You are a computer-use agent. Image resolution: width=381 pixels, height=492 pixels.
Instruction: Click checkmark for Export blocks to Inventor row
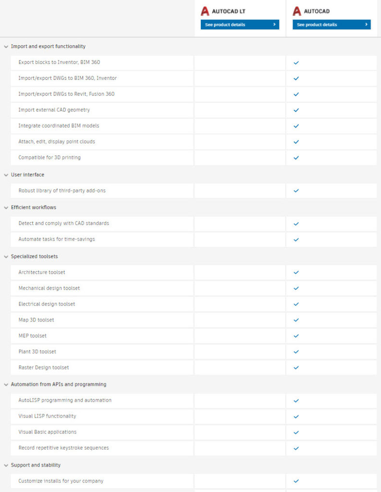coord(296,63)
